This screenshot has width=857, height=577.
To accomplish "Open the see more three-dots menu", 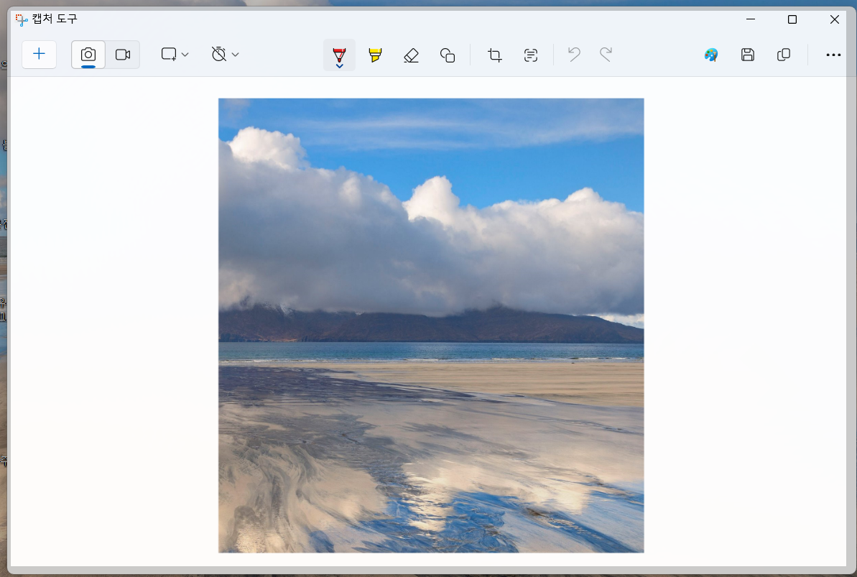I will [833, 55].
